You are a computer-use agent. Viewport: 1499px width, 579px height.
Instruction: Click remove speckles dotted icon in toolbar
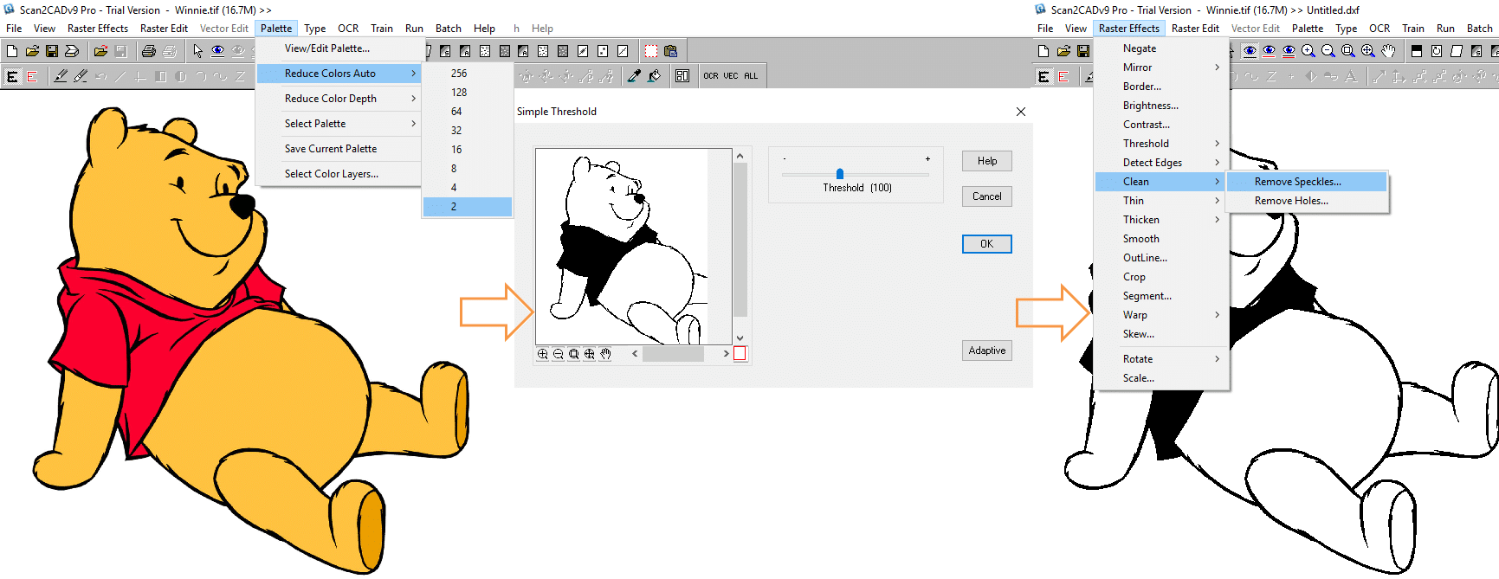[485, 51]
